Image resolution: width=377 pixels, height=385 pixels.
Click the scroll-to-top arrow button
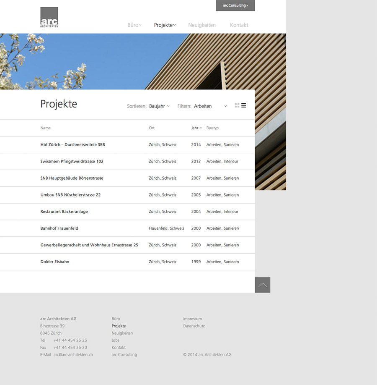coord(262,285)
